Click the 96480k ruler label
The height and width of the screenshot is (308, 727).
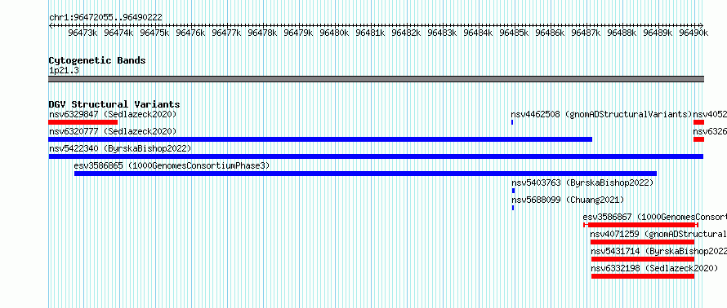[x=334, y=33]
